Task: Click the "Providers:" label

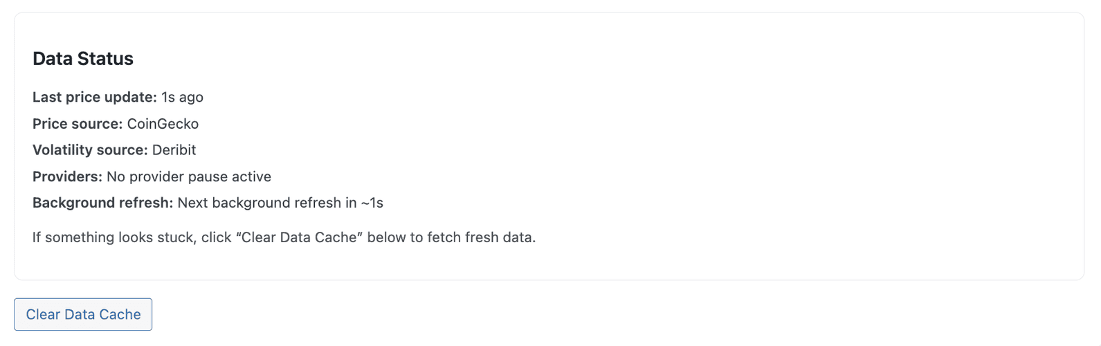Action: click(67, 176)
